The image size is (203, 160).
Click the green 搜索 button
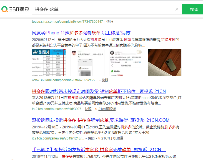pos(192,9)
